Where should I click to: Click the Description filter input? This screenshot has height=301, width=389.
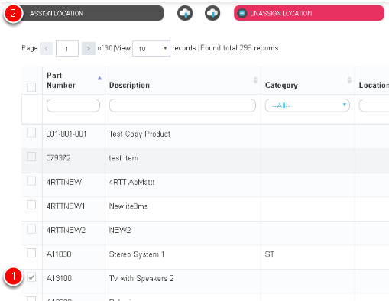(183, 105)
